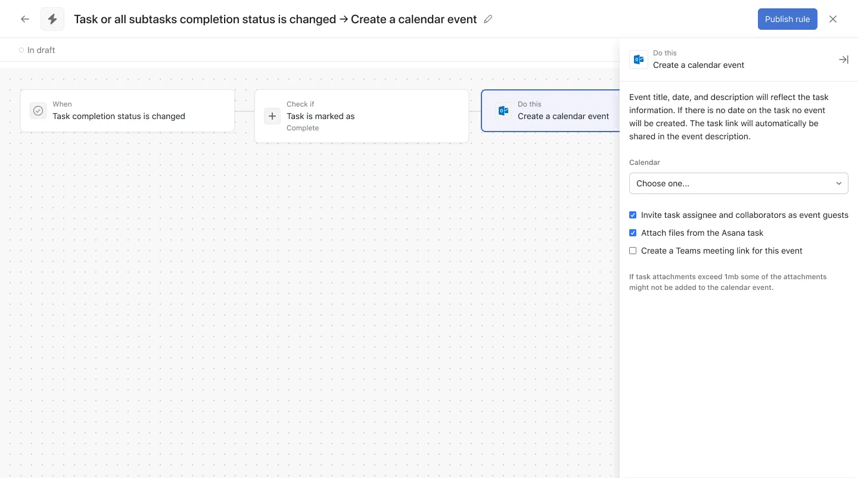Click the rule title to rename it
Image resolution: width=858 pixels, height=478 pixels.
tap(275, 19)
